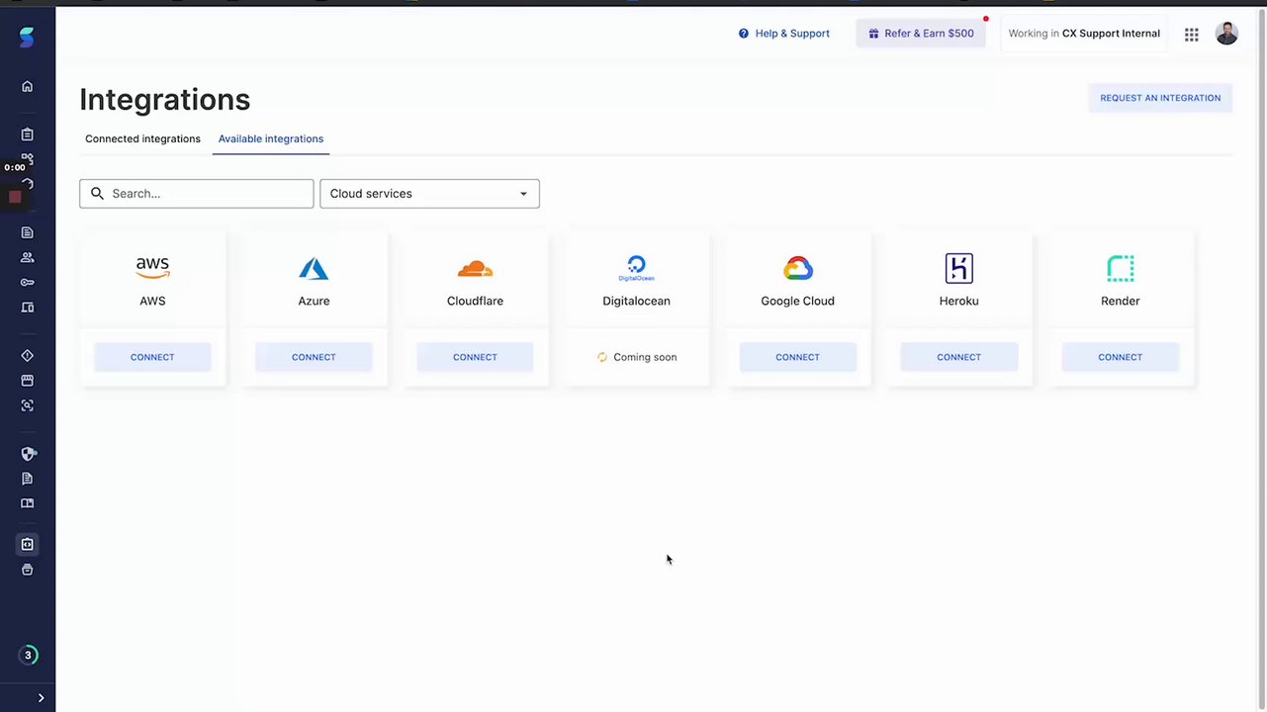Click the Digitalocean logo
This screenshot has height=712, width=1267.
tap(636, 268)
